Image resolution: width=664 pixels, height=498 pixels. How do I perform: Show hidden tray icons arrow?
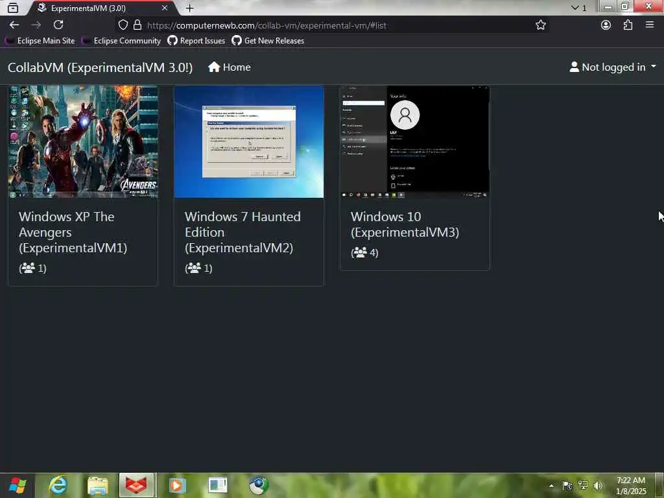(551, 486)
